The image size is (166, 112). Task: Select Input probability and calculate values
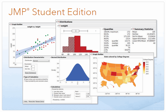tap(25, 81)
